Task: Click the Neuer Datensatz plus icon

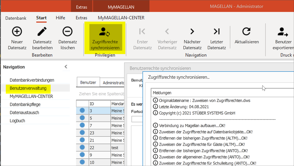Action: point(17,31)
